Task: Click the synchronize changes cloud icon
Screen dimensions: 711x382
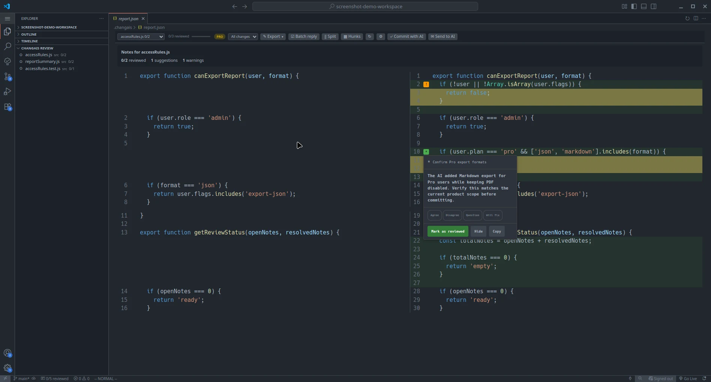Action: click(34, 379)
